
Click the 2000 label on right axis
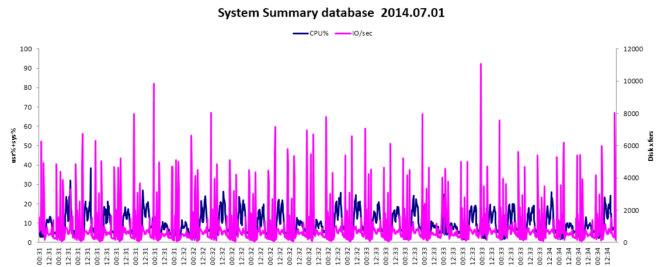point(632,210)
